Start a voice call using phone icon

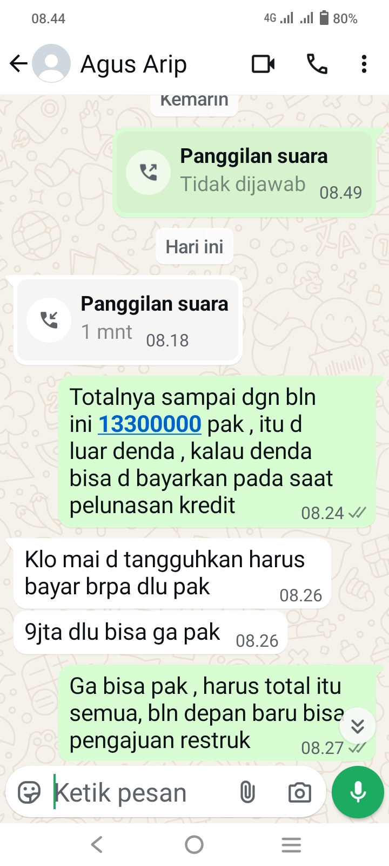coord(317,64)
